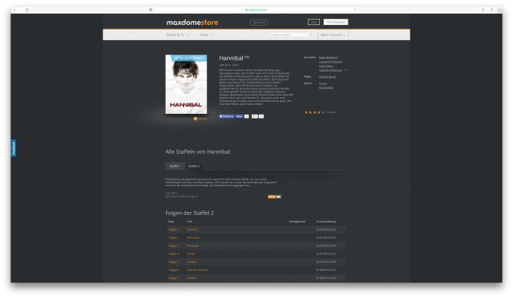Expand the Mein Account menu
Image resolution: width=513 pixels, height=298 pixels.
pos(333,35)
